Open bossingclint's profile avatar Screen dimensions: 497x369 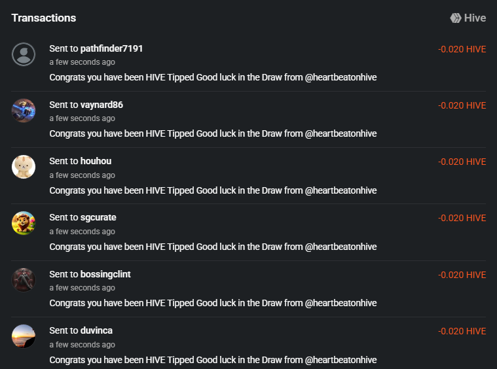point(24,279)
